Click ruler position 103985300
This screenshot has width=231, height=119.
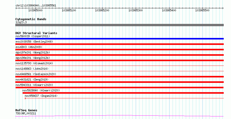135,10
